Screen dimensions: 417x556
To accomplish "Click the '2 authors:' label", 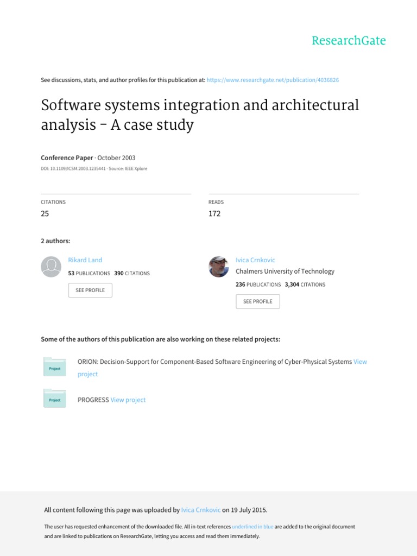I will tap(55, 241).
